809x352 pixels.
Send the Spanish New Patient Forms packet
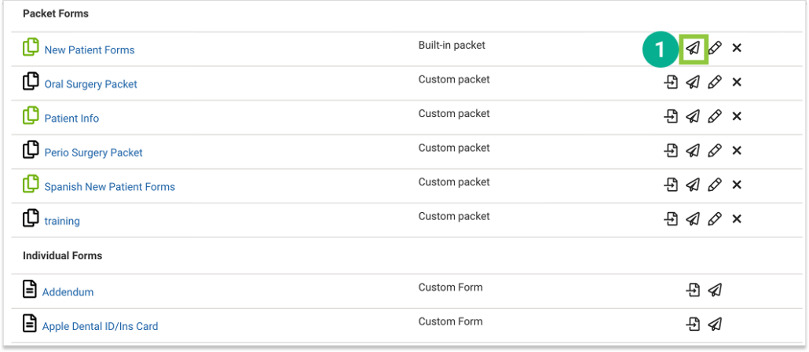pyautogui.click(x=693, y=185)
